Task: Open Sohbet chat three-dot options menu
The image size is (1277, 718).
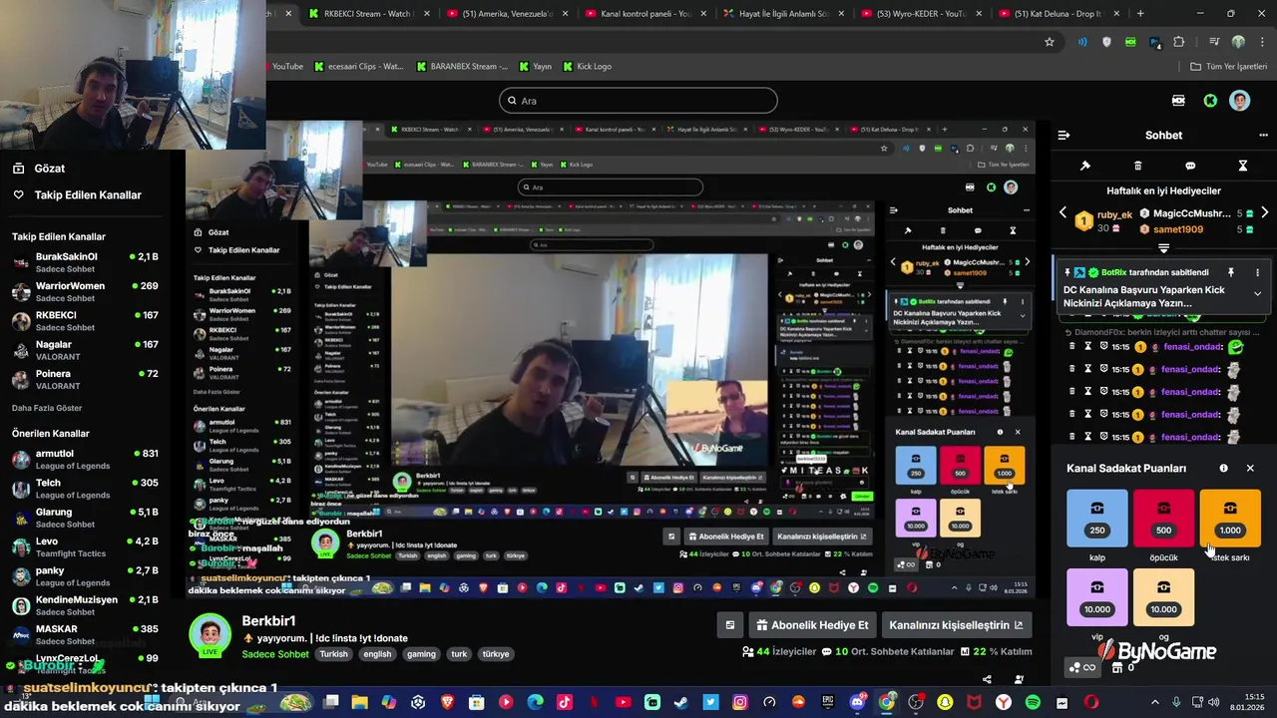Action: tap(1263, 135)
